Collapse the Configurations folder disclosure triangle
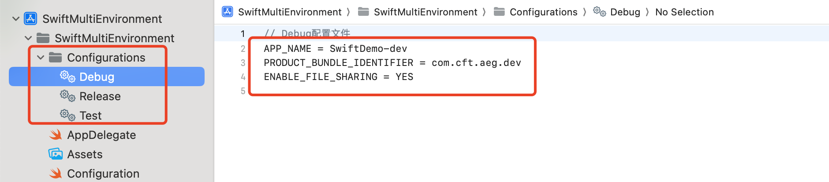Screen dimensions: 829x182 41,58
